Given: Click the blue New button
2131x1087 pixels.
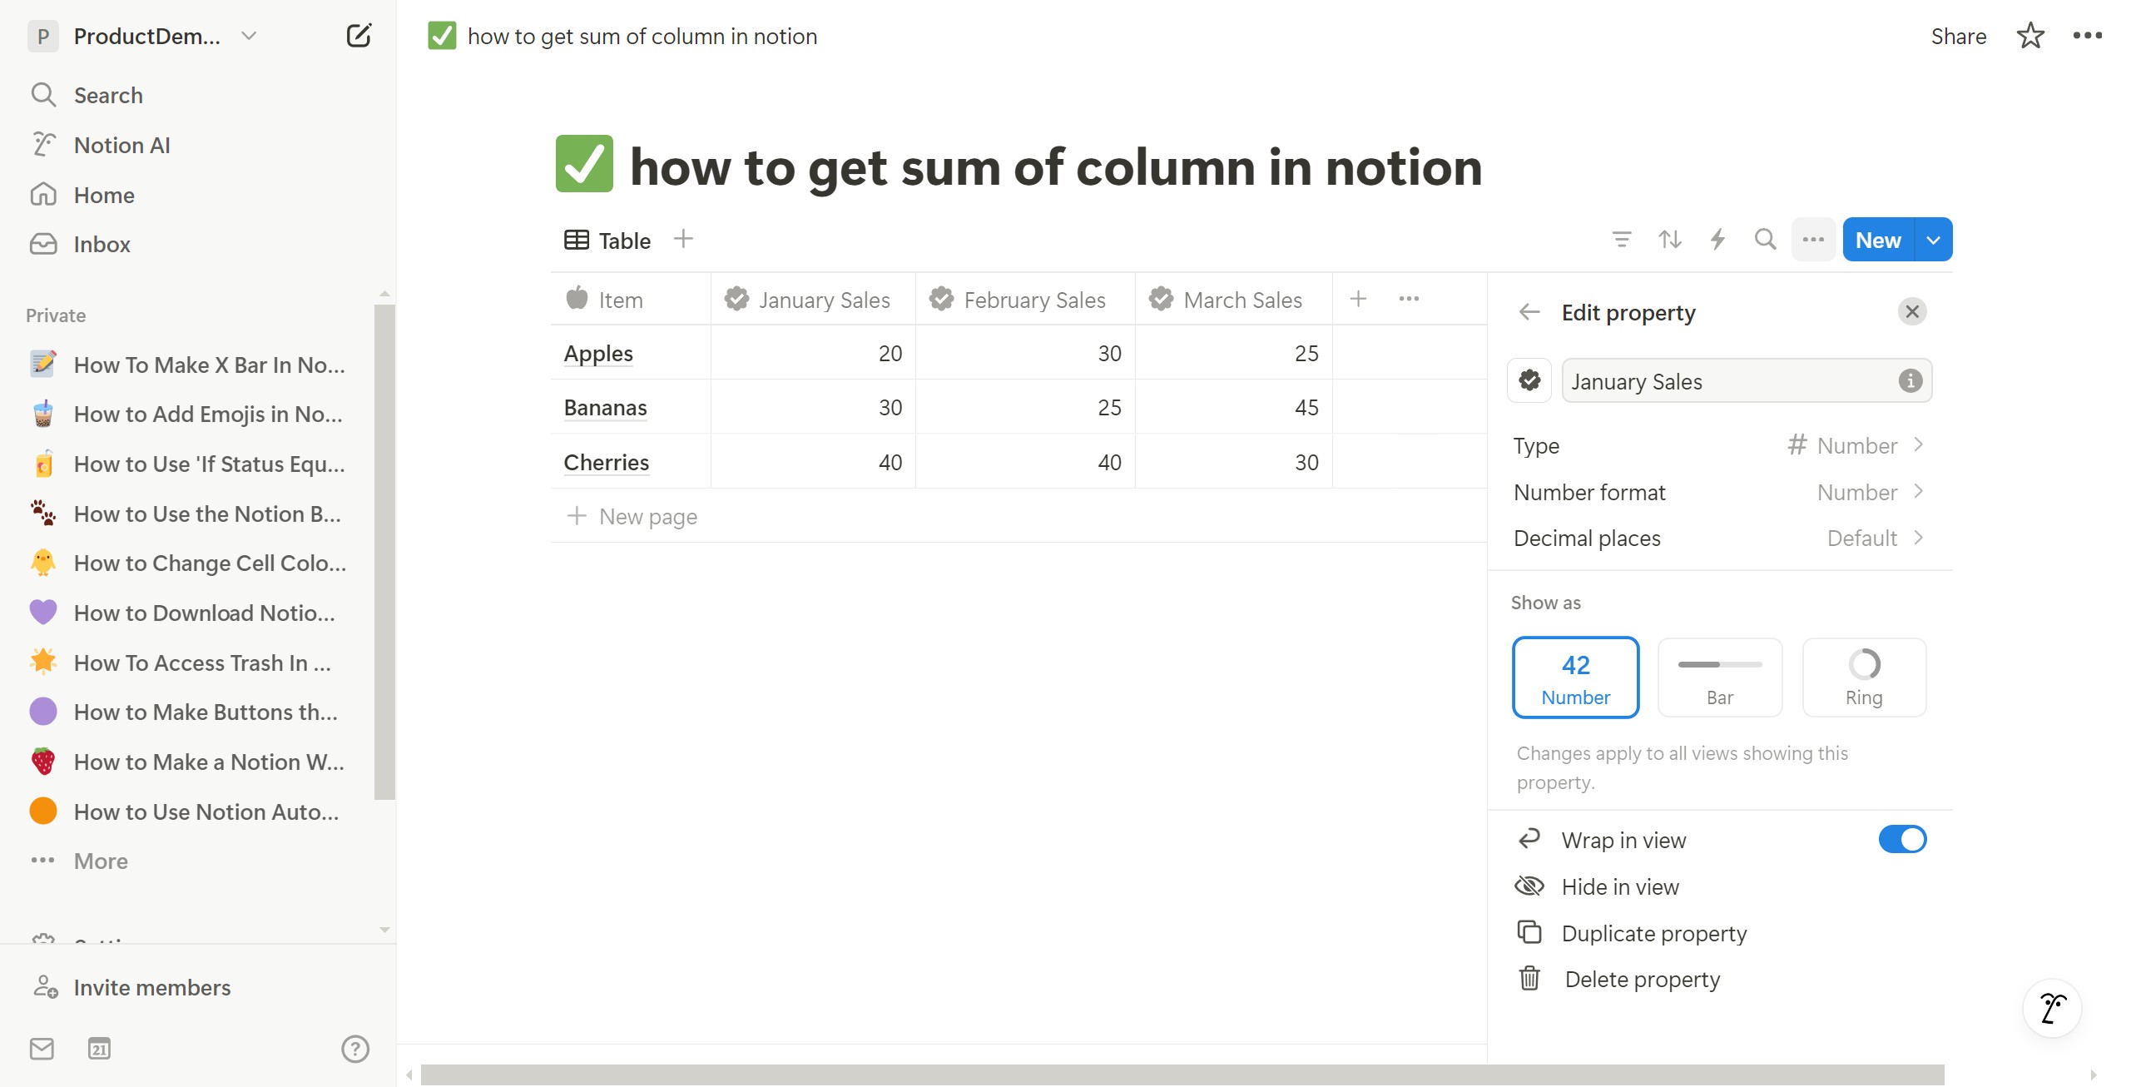Looking at the screenshot, I should [x=1878, y=240].
